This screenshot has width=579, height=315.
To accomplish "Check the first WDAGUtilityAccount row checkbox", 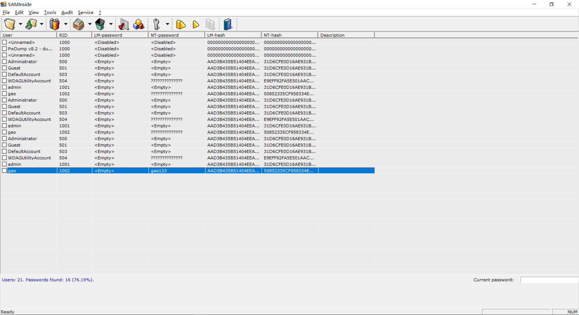I will (5, 81).
